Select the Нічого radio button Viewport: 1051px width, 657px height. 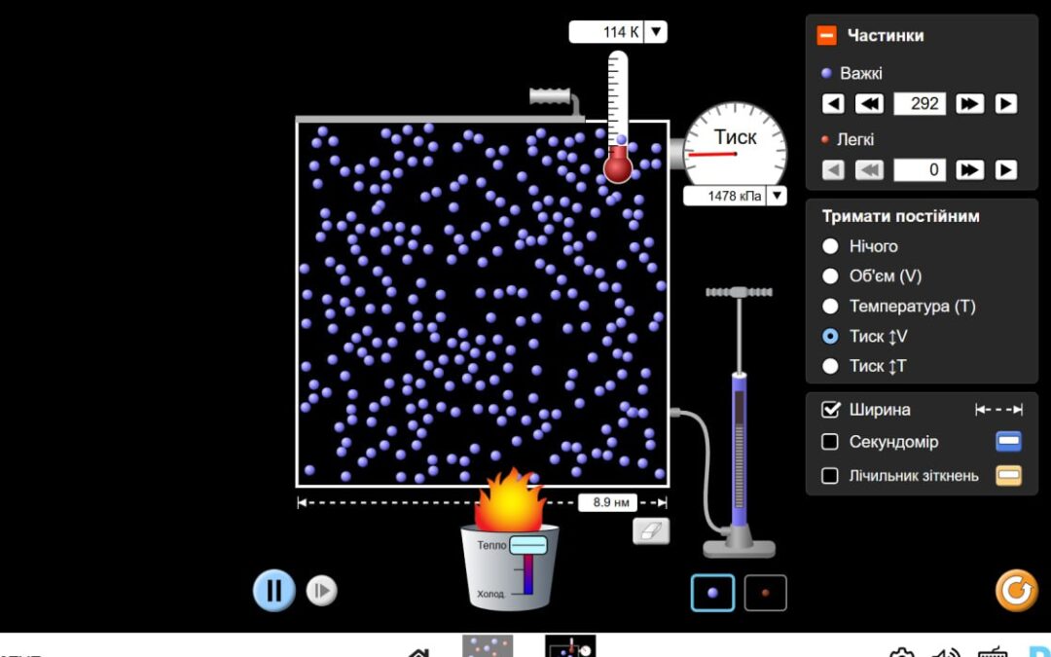830,246
